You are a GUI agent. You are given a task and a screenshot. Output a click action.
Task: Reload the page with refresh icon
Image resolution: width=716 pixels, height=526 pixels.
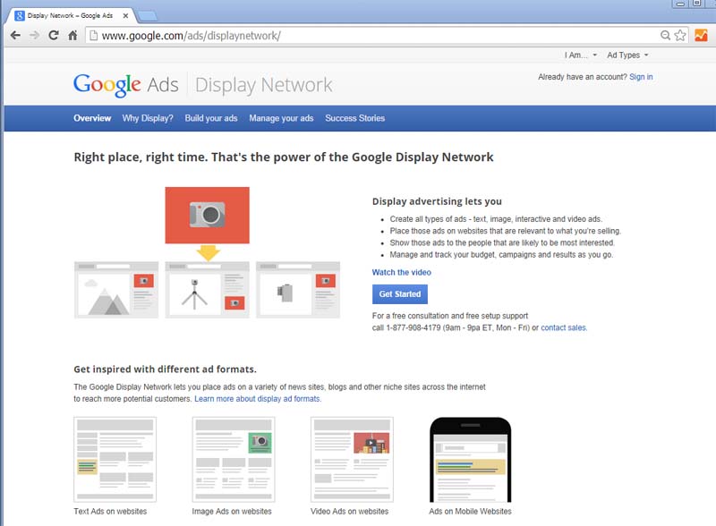click(54, 36)
